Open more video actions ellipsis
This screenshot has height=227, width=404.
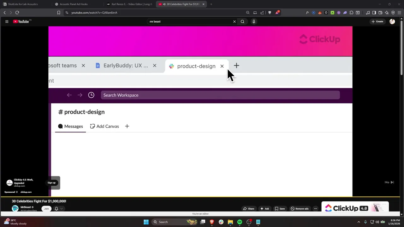[x=315, y=208]
